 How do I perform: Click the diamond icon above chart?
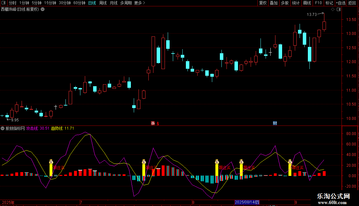pos(333,10)
